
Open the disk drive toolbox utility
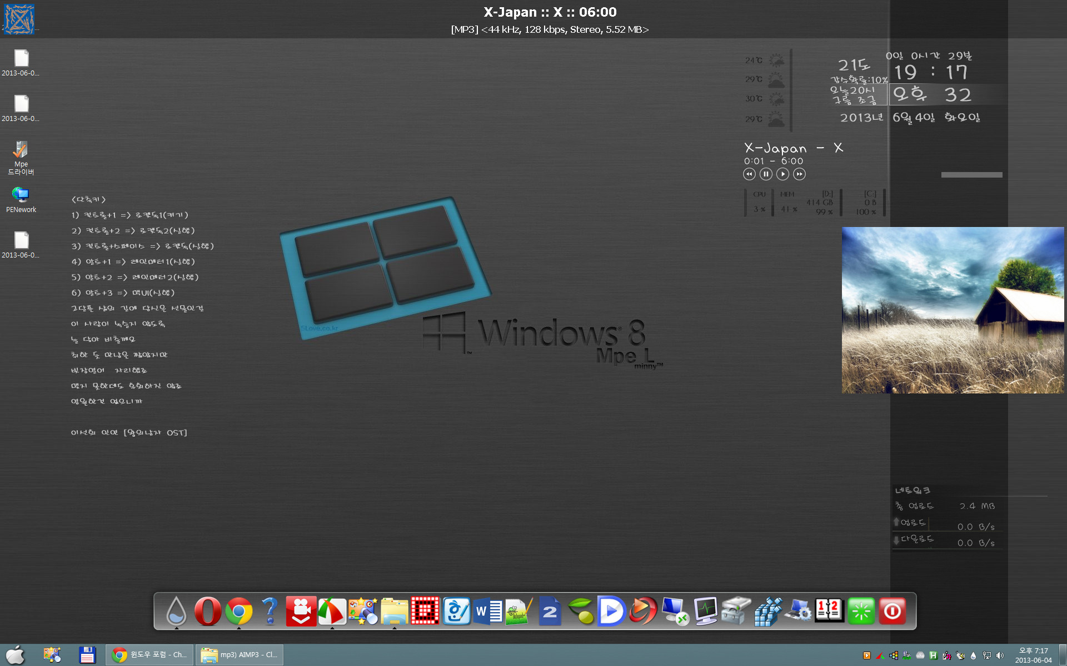[x=736, y=611]
